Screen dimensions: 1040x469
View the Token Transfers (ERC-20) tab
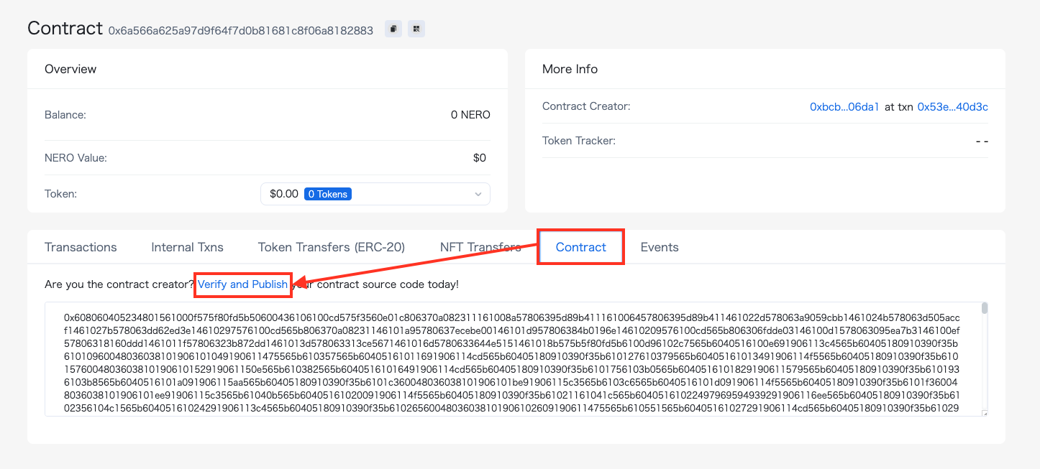332,247
